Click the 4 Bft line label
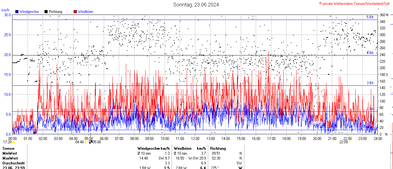 pyautogui.click(x=370, y=53)
